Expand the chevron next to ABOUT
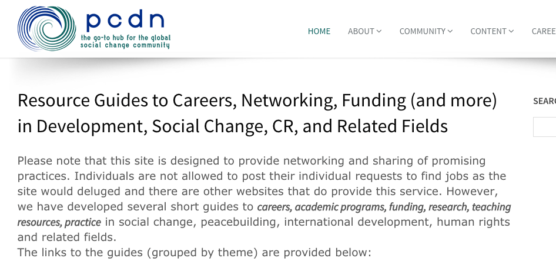The image size is (556, 268). click(379, 31)
